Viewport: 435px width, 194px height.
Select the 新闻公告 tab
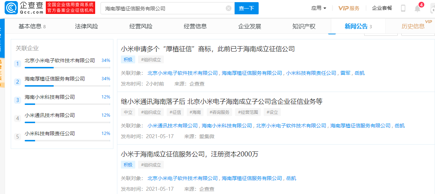click(358, 26)
